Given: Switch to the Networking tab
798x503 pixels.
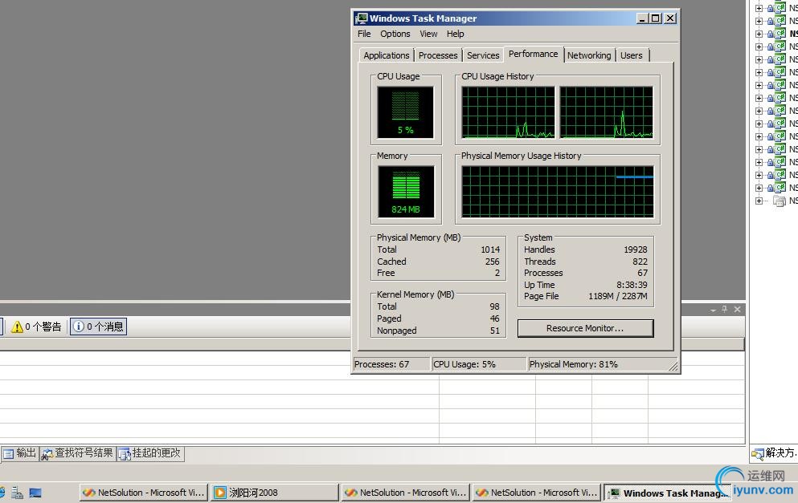Looking at the screenshot, I should 588,55.
